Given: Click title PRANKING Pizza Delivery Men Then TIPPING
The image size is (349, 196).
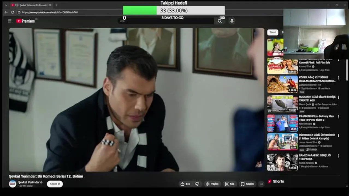Looking at the screenshot, I should pos(316,118).
